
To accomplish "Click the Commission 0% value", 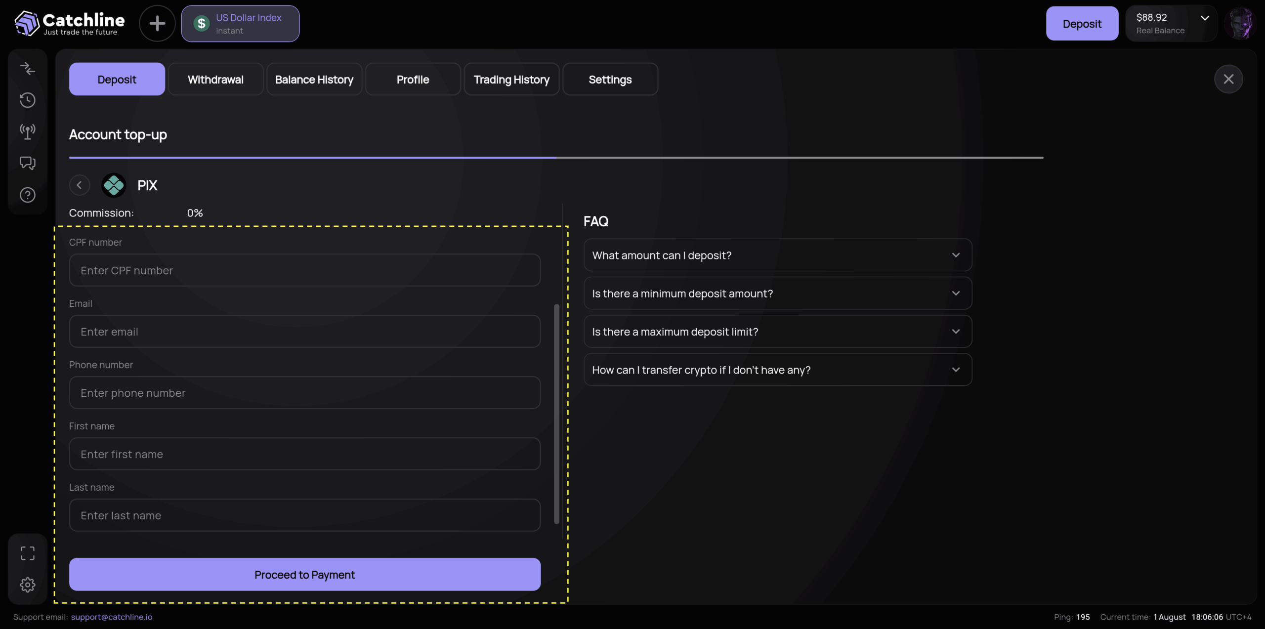I will (195, 213).
